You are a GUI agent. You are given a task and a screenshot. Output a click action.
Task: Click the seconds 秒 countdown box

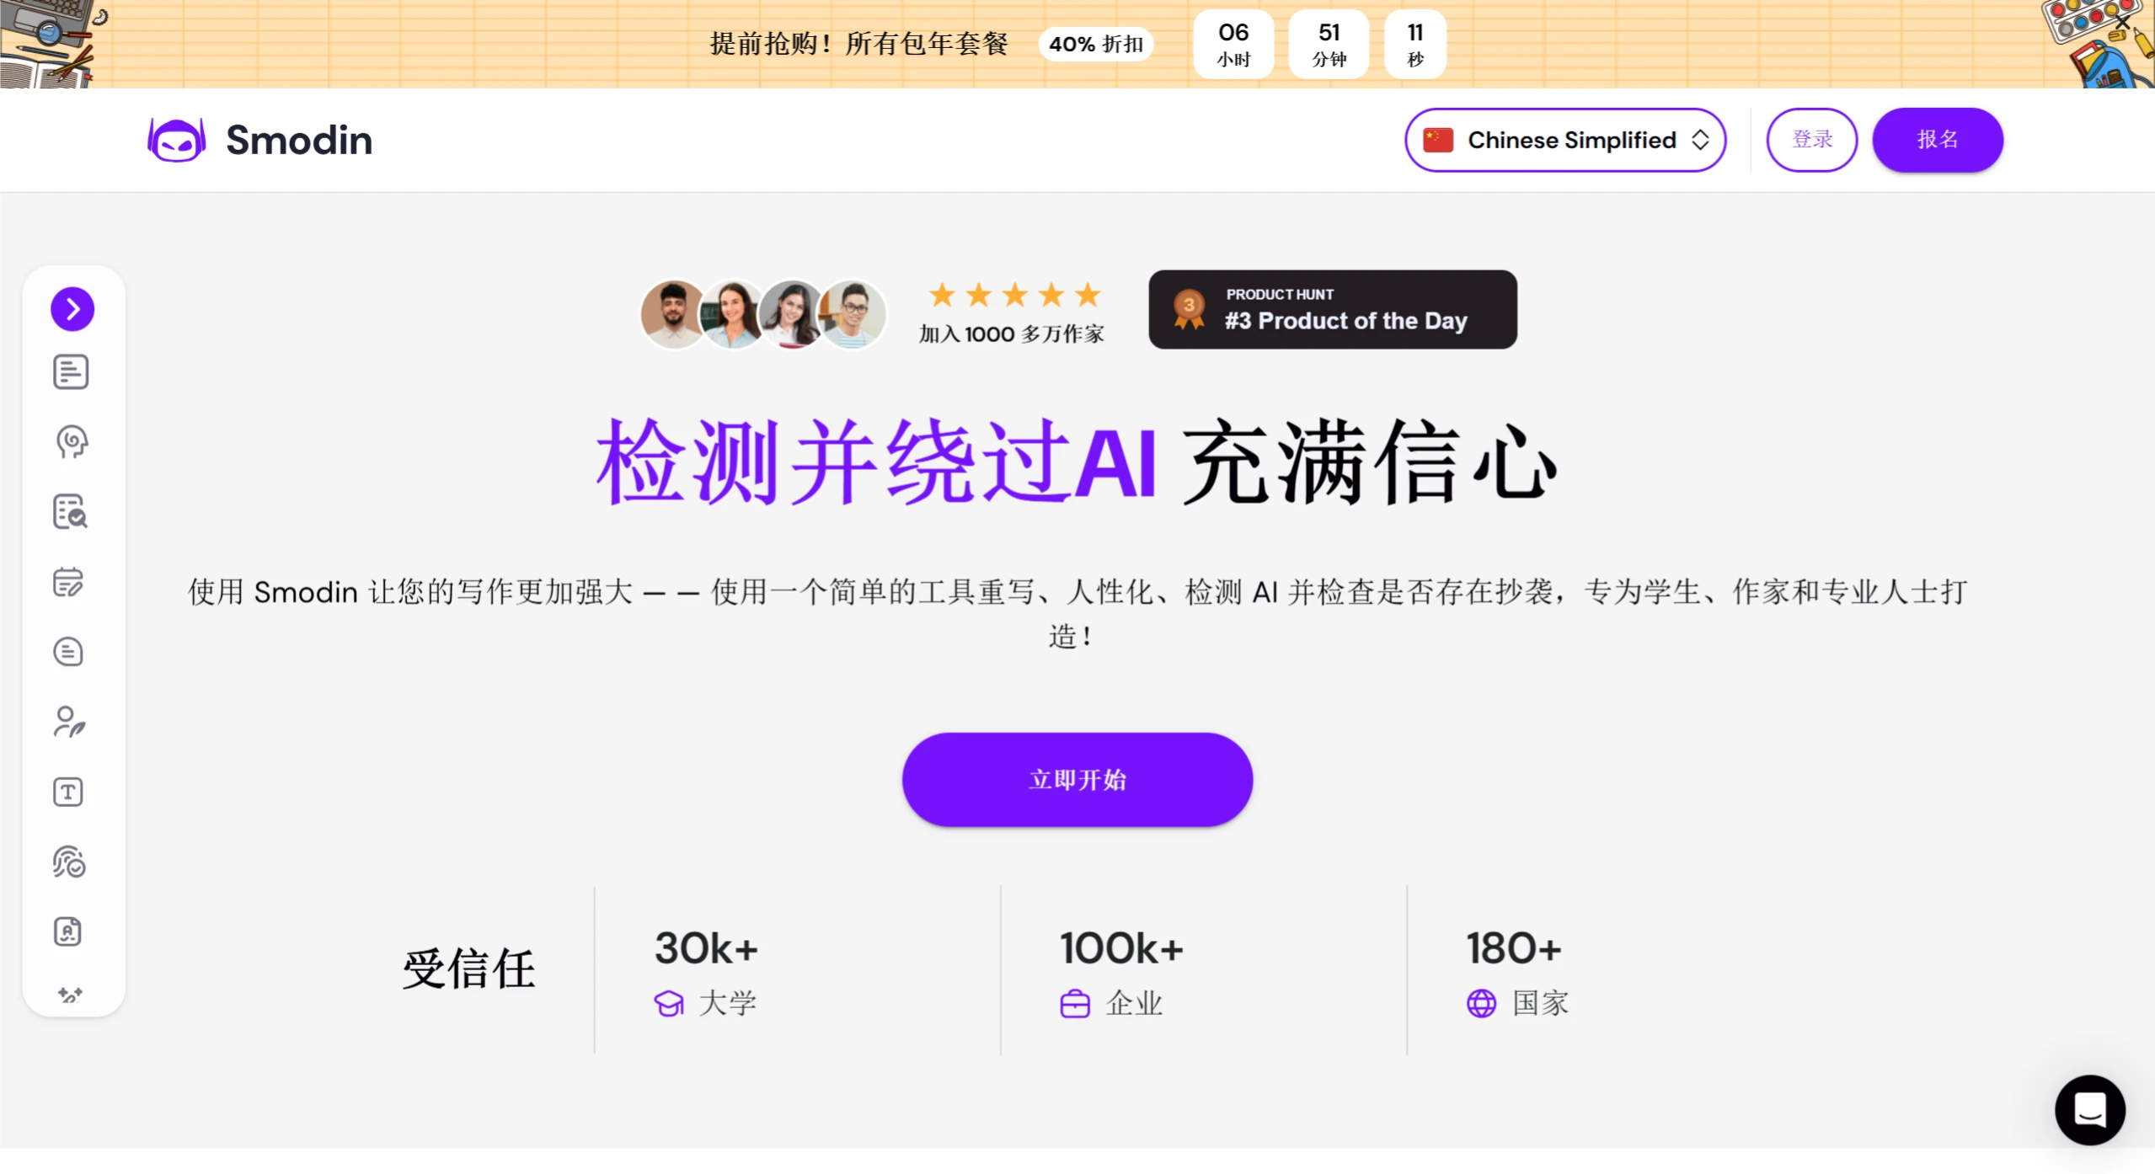pyautogui.click(x=1415, y=44)
